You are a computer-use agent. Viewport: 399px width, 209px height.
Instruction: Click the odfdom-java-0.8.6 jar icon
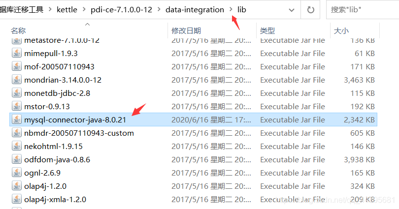(17, 159)
